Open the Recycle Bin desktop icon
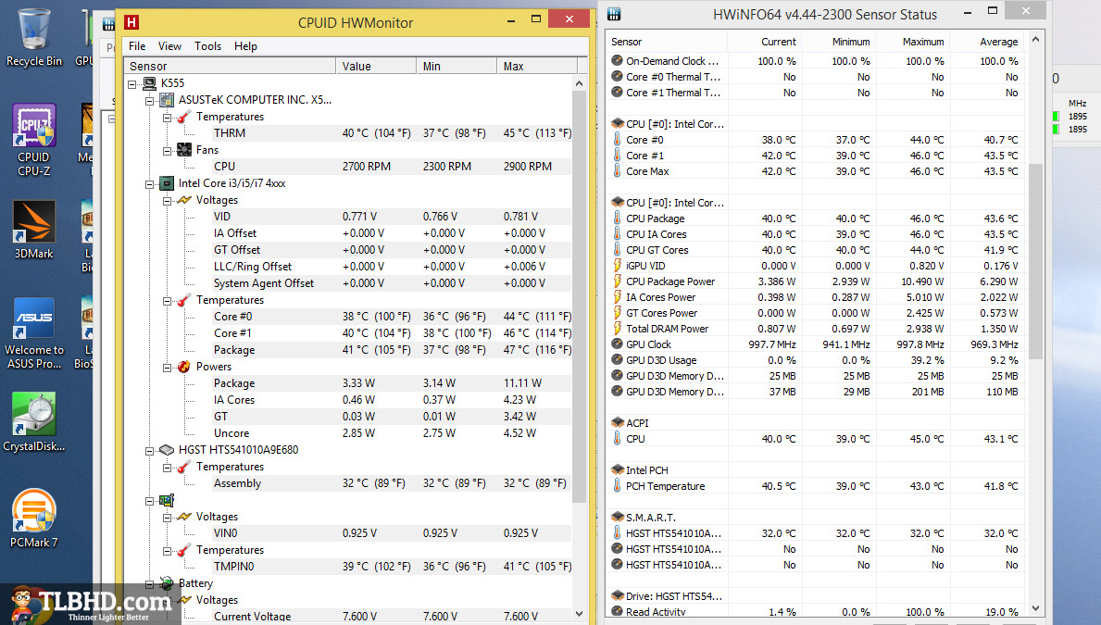Viewport: 1101px width, 625px height. coord(33,38)
